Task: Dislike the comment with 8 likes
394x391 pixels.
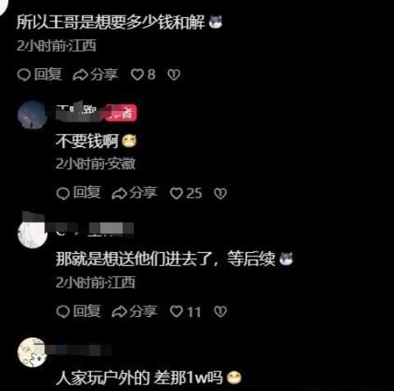Action: point(174,75)
